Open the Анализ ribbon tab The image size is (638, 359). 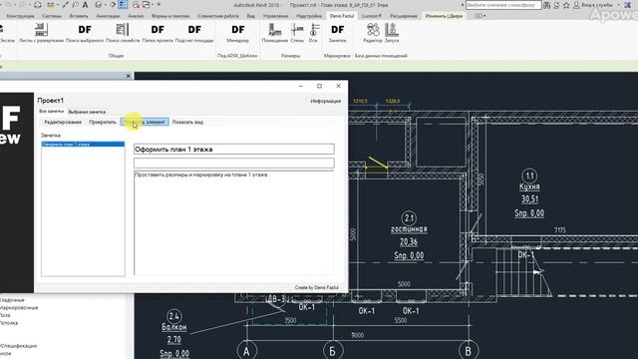click(x=136, y=16)
